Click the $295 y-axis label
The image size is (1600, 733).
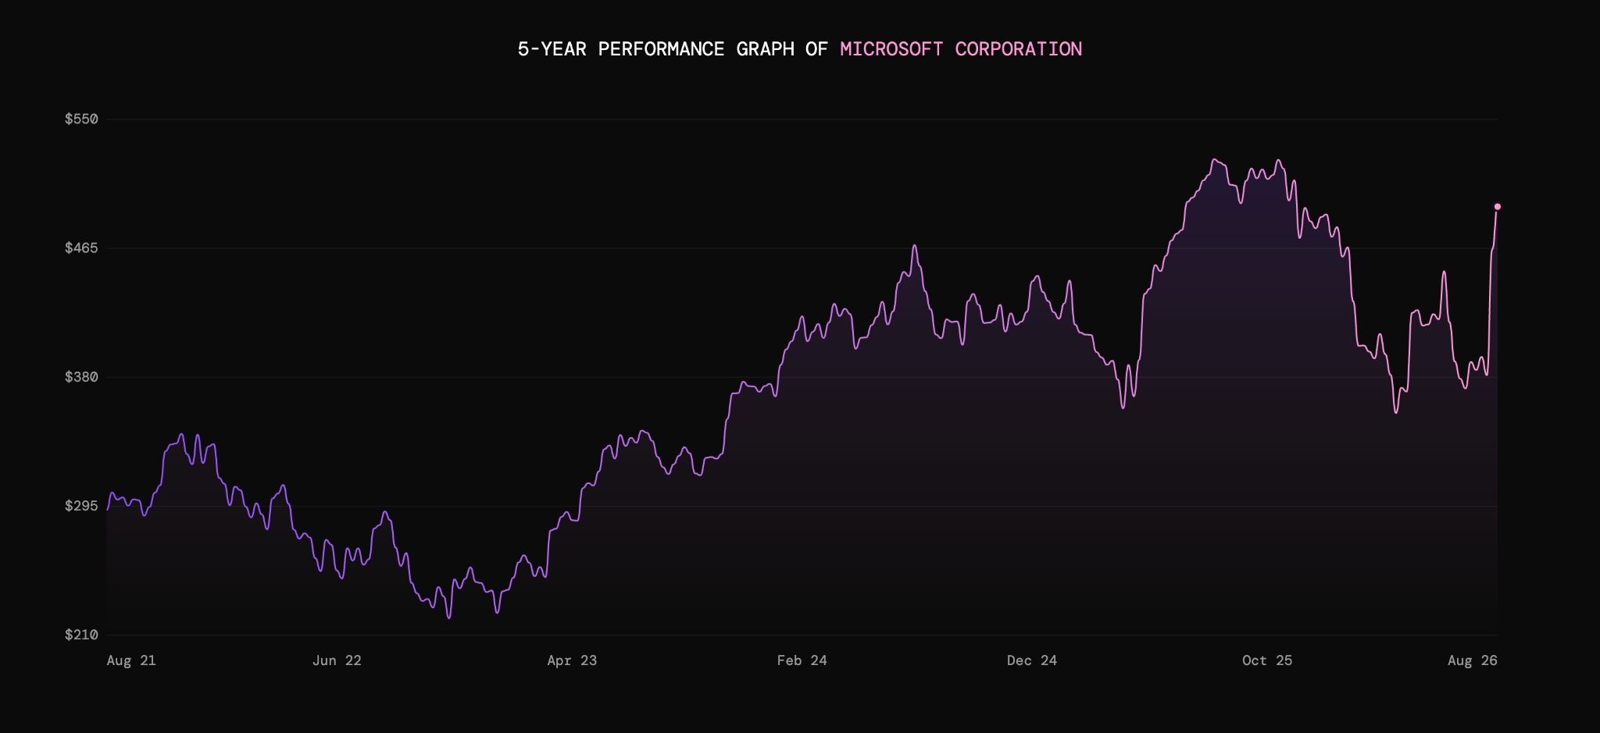tap(81, 506)
